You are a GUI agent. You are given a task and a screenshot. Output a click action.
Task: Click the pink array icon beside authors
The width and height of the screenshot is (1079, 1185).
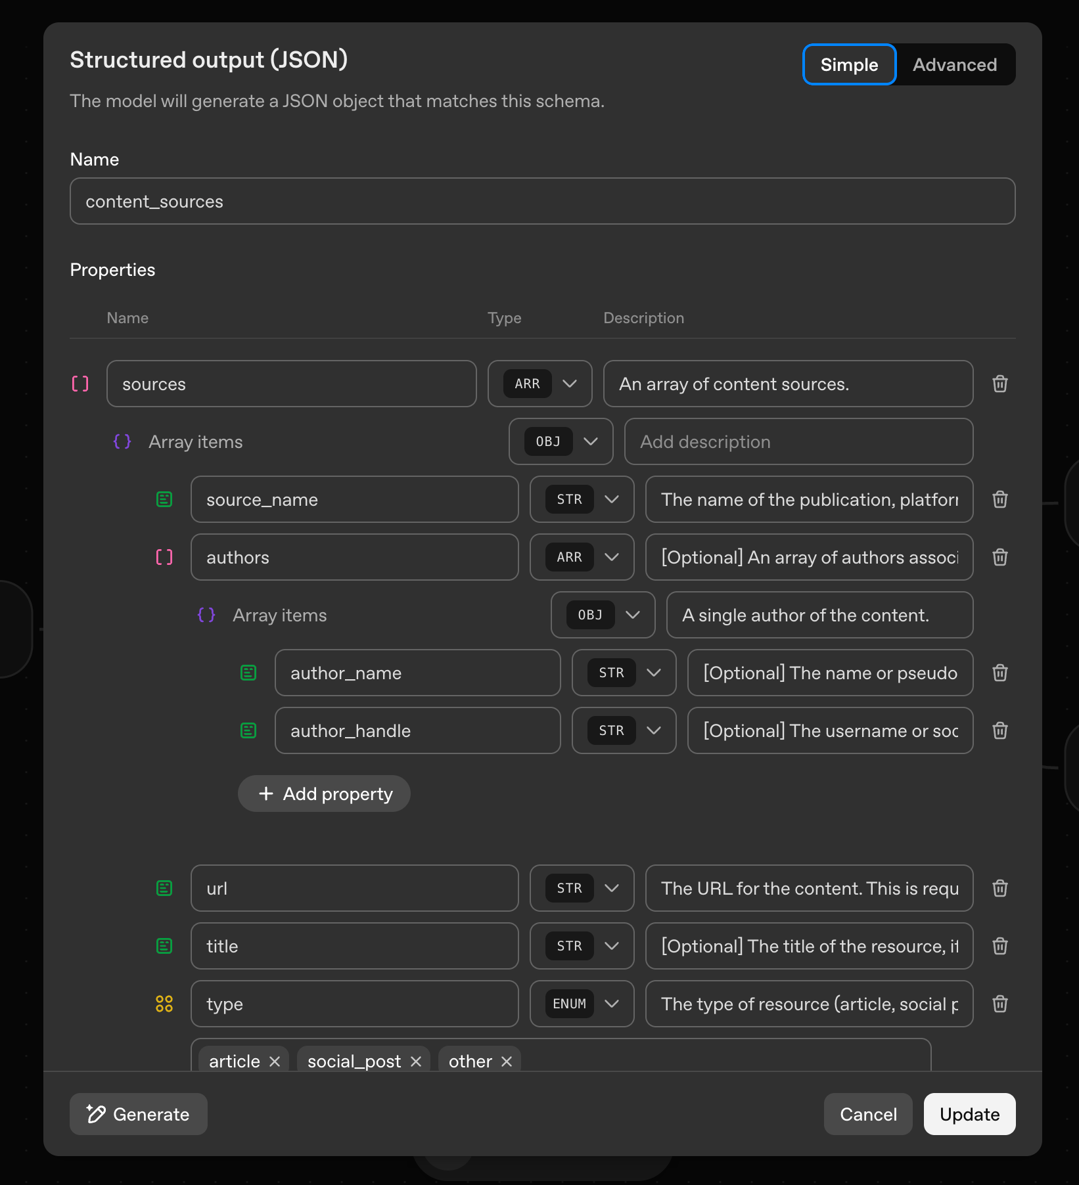(x=164, y=557)
